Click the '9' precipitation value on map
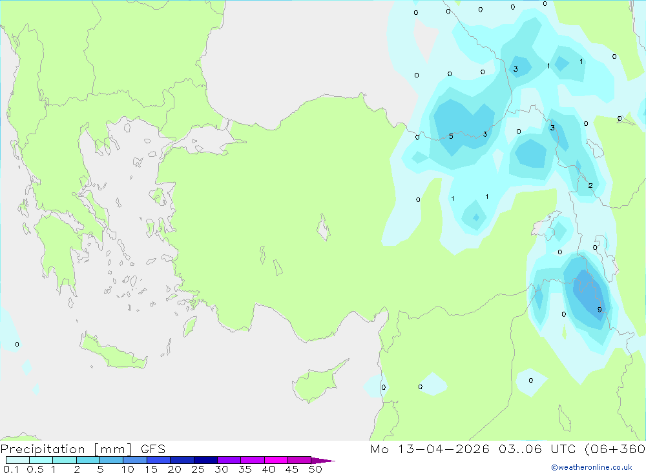The image size is (646, 473). pyautogui.click(x=599, y=310)
